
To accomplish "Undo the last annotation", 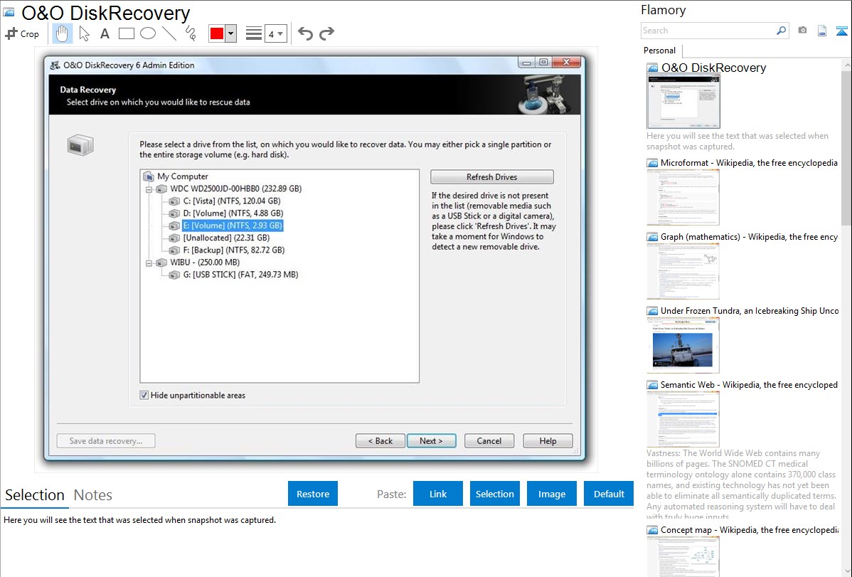I will click(x=305, y=33).
